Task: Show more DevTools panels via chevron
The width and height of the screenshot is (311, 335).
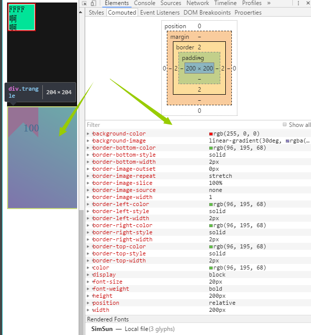Action: (269, 3)
